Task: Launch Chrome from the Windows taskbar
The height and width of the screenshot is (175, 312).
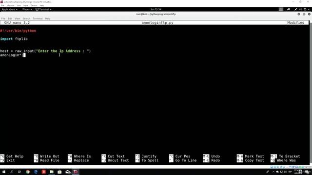Action: [28, 172]
